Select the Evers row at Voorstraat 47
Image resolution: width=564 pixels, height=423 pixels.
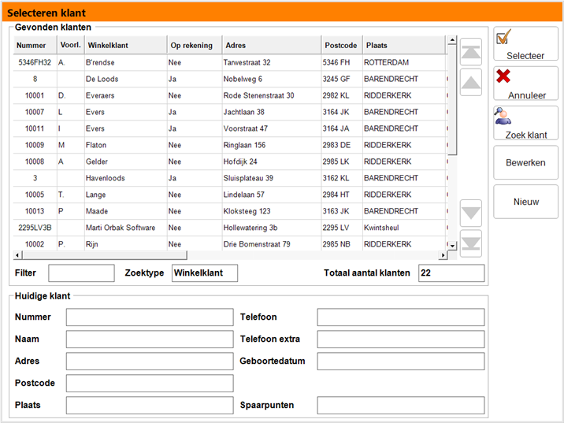[230, 128]
